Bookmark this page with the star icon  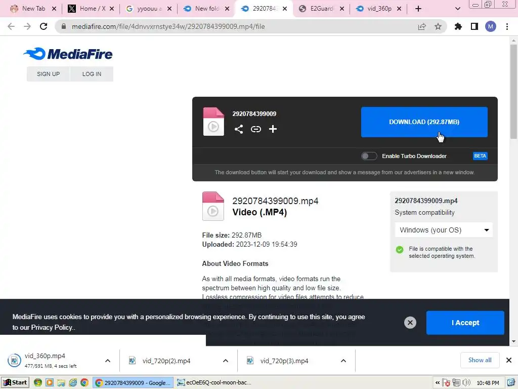[x=438, y=26]
